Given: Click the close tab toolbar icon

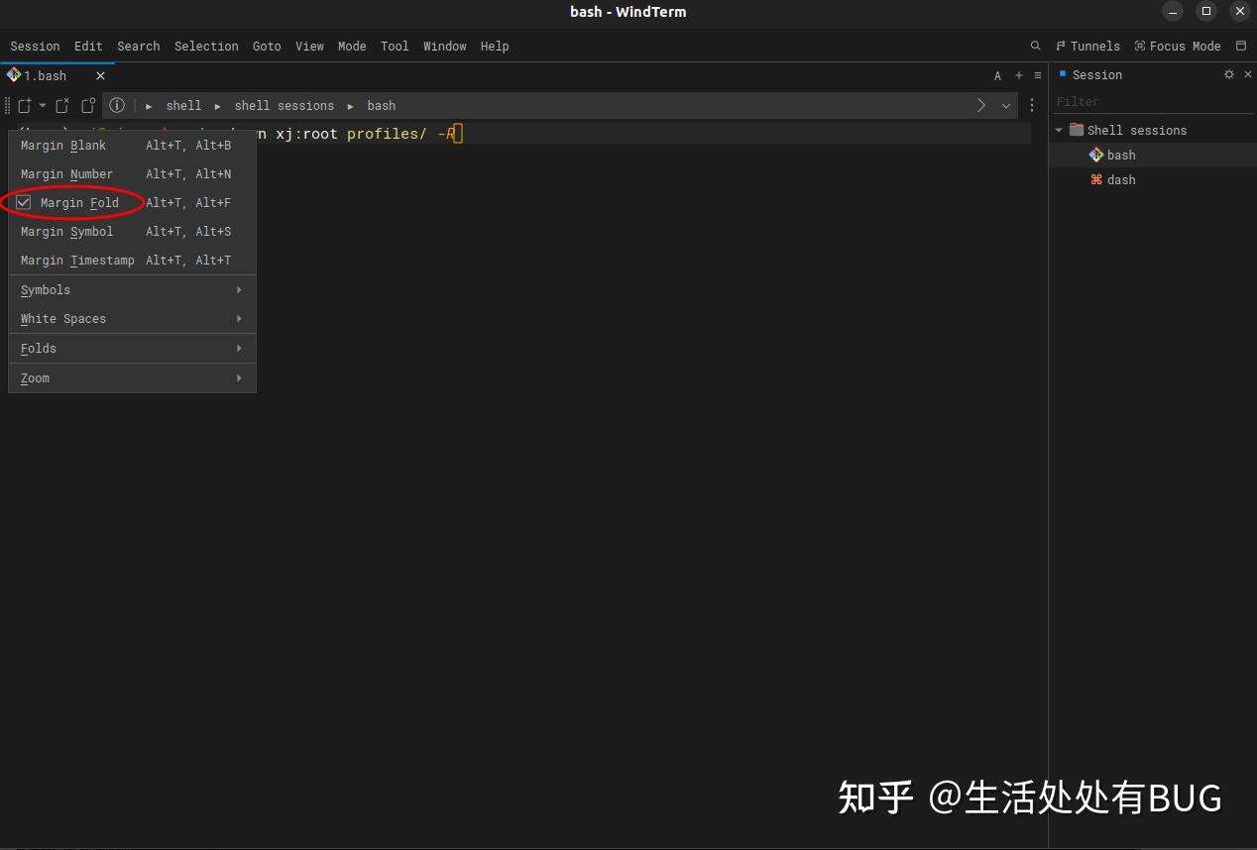Looking at the screenshot, I should click(x=61, y=106).
